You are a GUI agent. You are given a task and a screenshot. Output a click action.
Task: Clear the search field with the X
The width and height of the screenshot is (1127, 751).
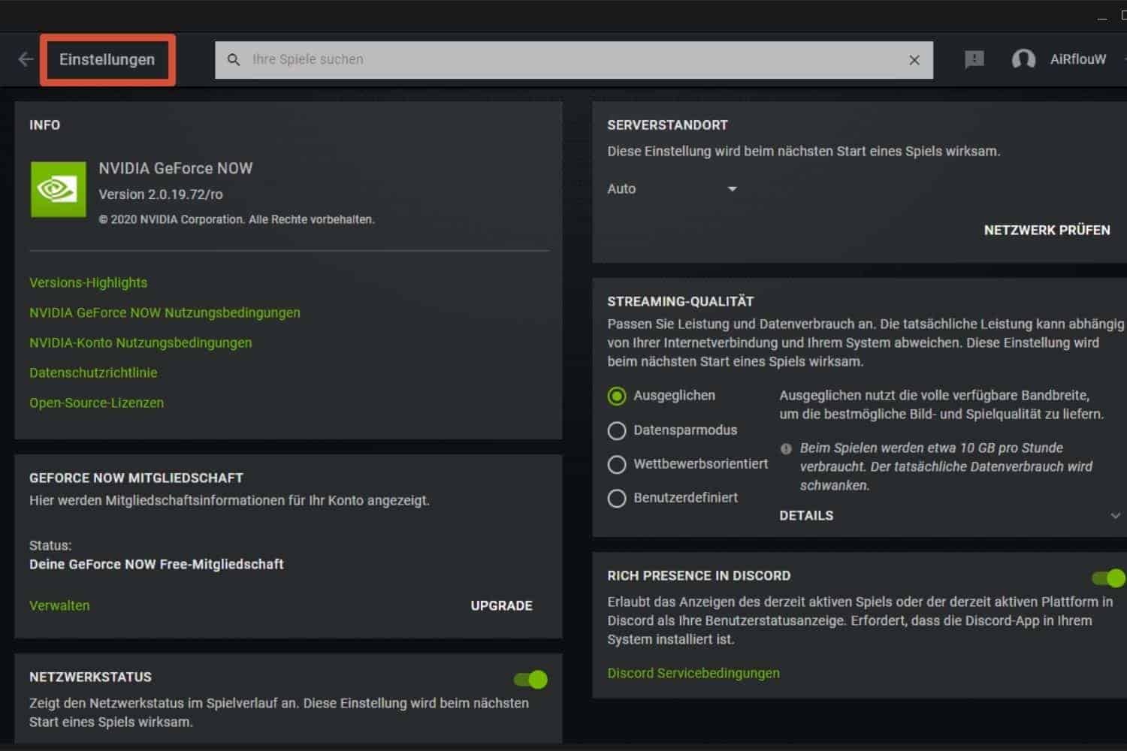tap(914, 60)
